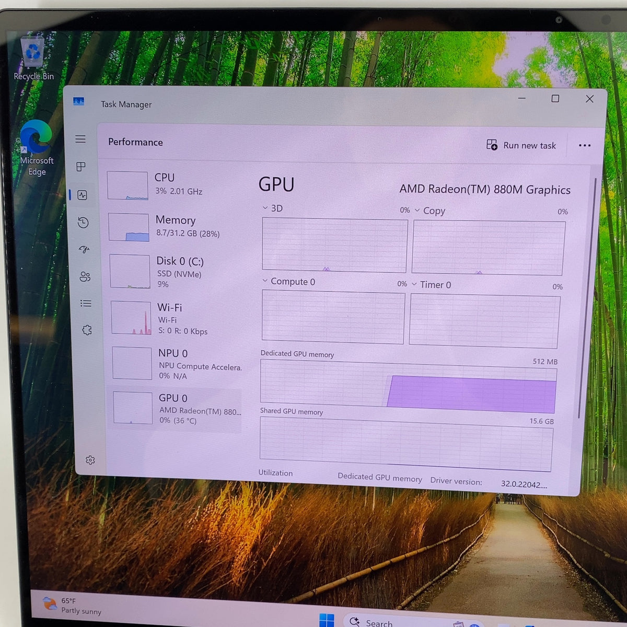Open the Processes page icon in sidebar

81,167
